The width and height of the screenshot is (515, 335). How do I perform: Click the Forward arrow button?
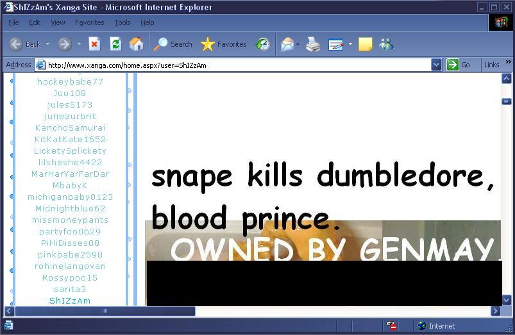click(65, 44)
